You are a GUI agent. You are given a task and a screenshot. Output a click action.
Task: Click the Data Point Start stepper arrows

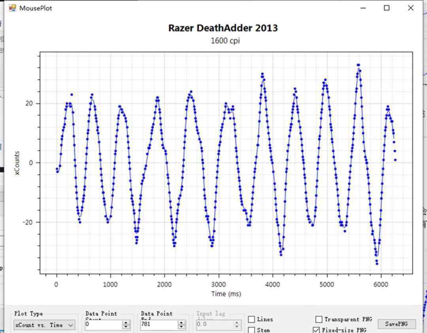click(126, 324)
